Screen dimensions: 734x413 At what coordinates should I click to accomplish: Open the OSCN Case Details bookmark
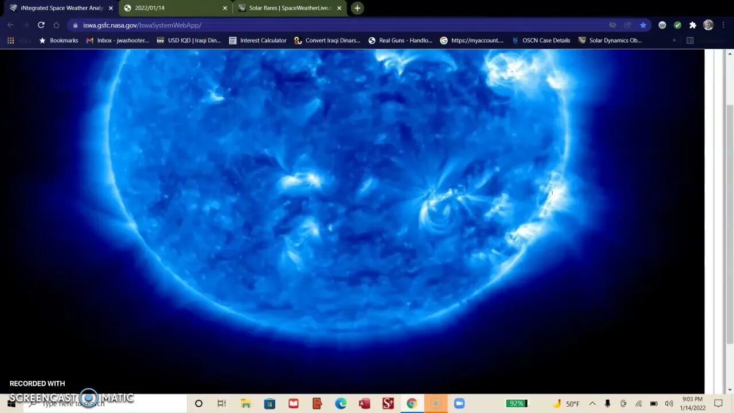tap(540, 41)
